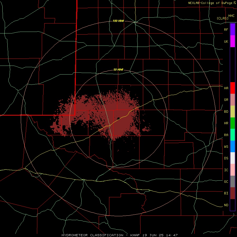
Task: Click the green HR heavy rain swatch
Action: (x=233, y=123)
